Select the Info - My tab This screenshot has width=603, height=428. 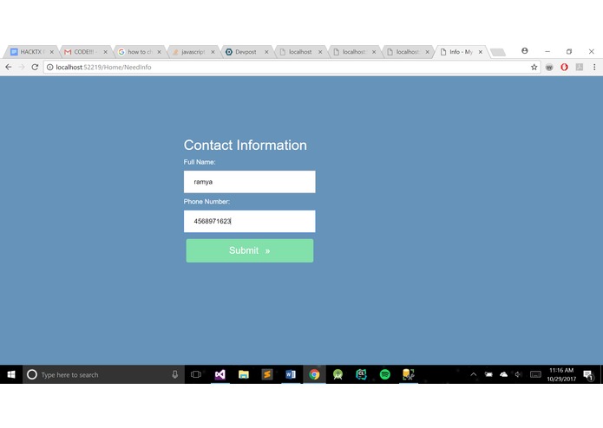coord(461,52)
